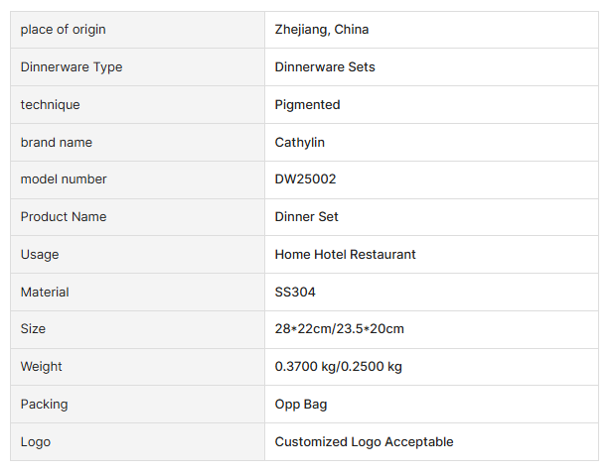Click the 'technique' label cell
Viewport: 613px width, 473px height.
click(50, 105)
